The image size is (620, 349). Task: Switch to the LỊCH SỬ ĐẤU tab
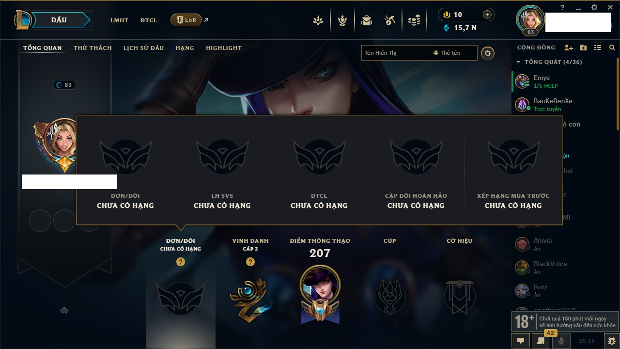click(x=143, y=48)
